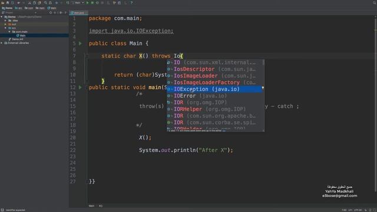Choose IosDescriptor from completion list
The image size is (377, 212).
[214, 69]
